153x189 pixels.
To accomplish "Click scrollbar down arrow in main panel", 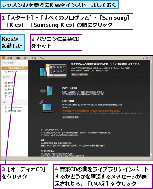I will [150, 155].
